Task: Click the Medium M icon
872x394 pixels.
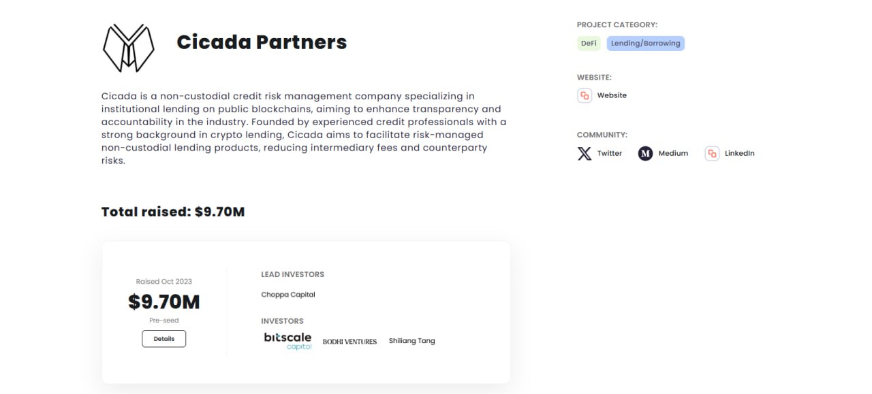Action: [645, 153]
